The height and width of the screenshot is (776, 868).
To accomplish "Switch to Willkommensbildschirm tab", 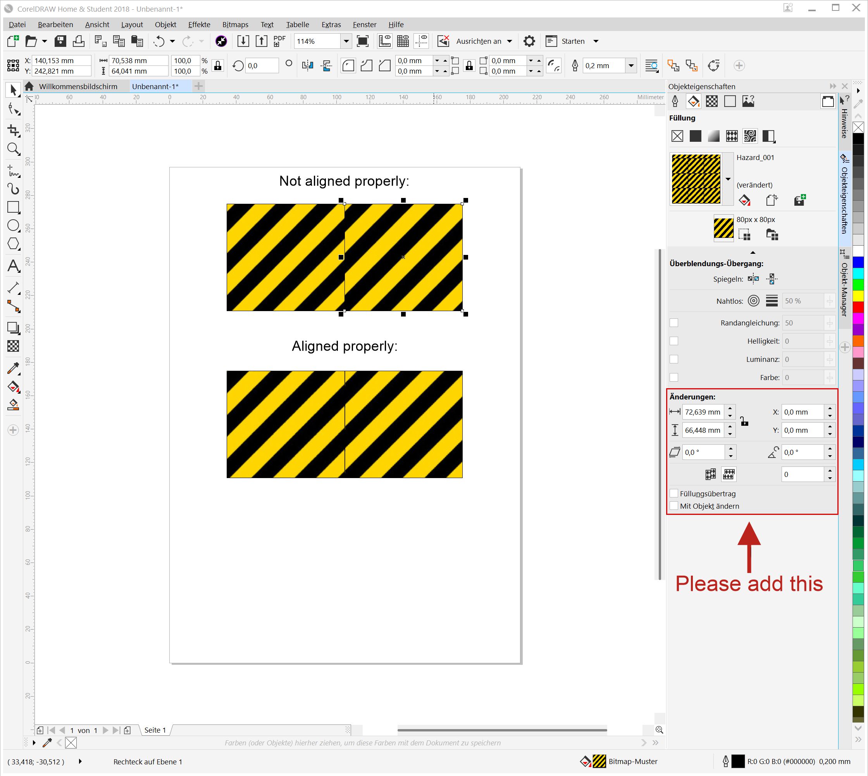I will pyautogui.click(x=78, y=86).
